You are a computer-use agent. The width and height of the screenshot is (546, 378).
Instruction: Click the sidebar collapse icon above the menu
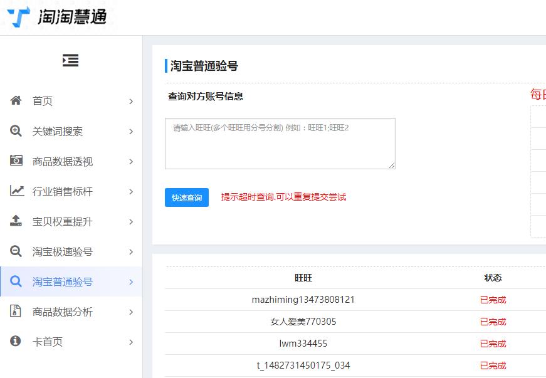[x=71, y=60]
